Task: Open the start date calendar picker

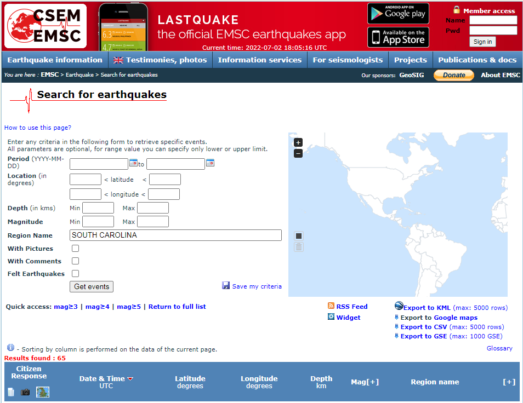Action: coord(133,163)
